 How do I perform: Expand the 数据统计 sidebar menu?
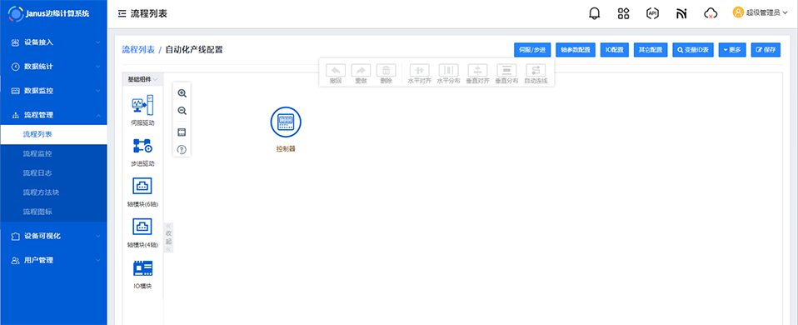pos(53,67)
